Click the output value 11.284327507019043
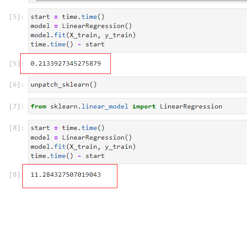Viewport: 247px width, 231px height. pyautogui.click(x=66, y=175)
